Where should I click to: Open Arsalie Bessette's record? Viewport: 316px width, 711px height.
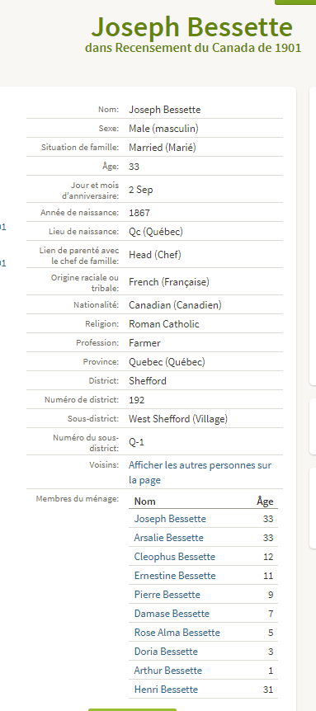click(168, 538)
